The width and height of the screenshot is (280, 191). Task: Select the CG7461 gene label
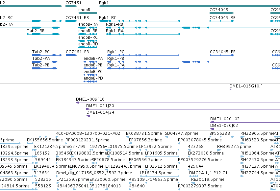click(x=73, y=3)
